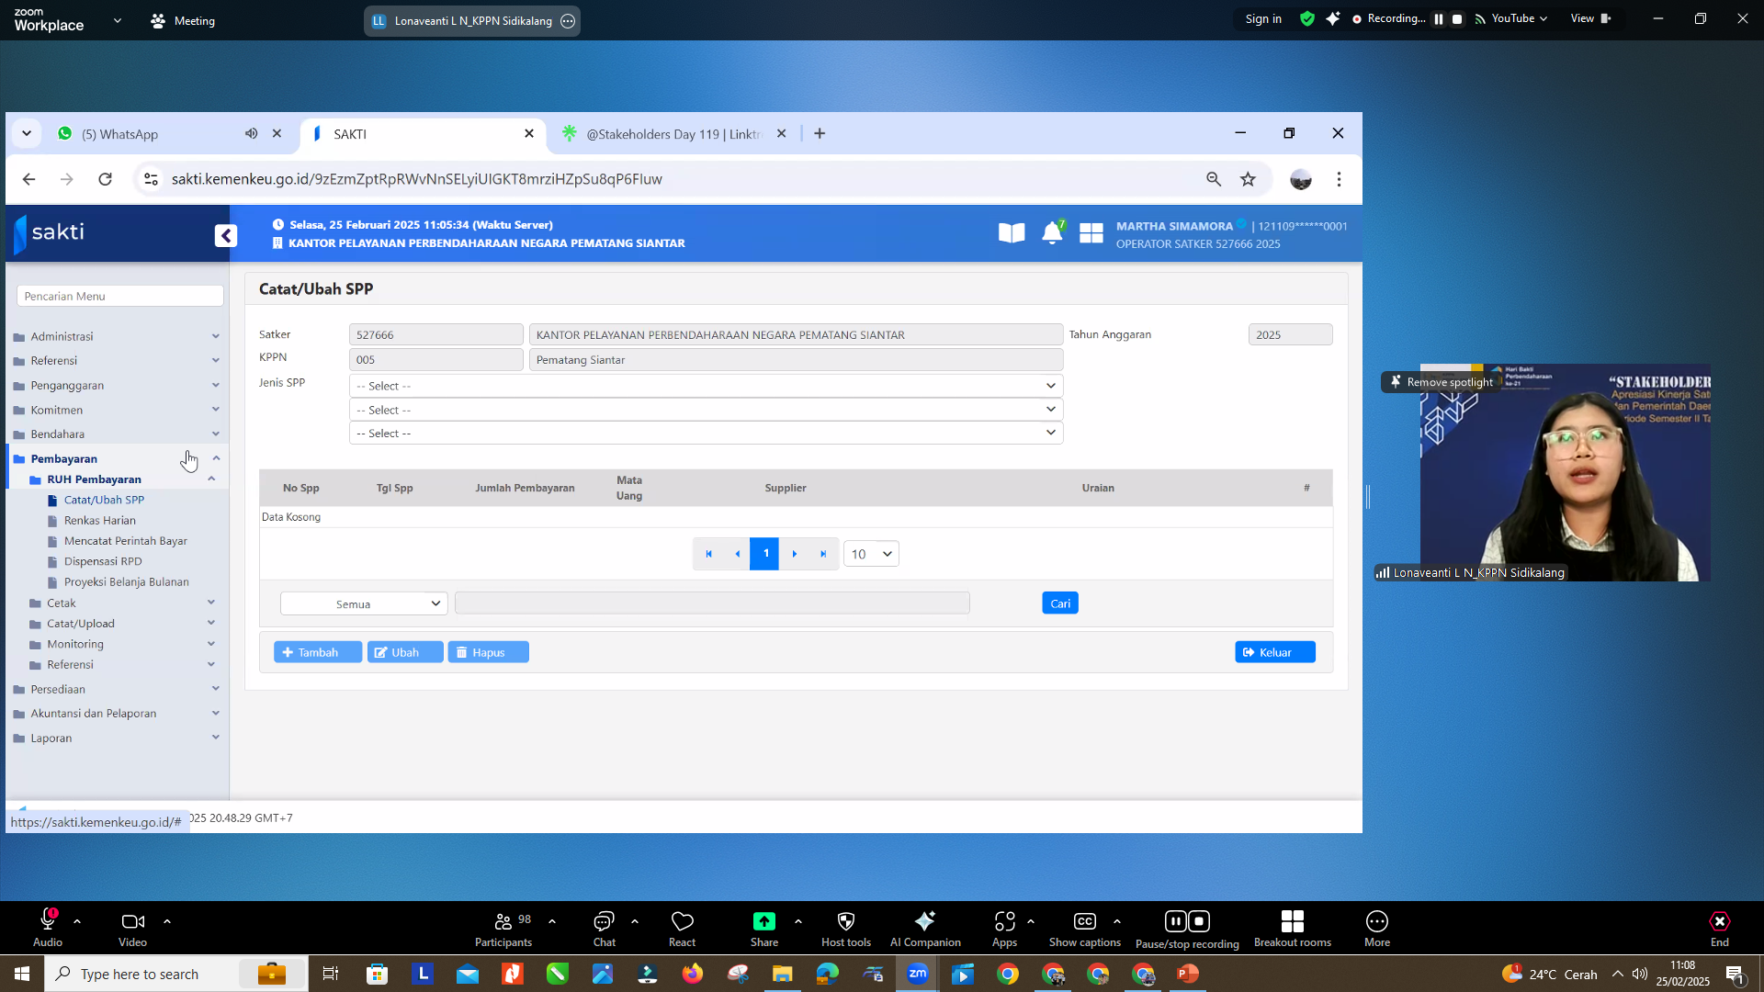Turn on Show captions
This screenshot has height=992, width=1764.
click(x=1084, y=928)
